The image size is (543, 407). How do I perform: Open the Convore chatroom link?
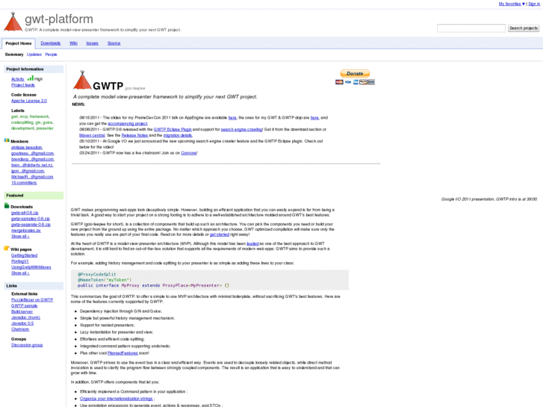point(189,153)
